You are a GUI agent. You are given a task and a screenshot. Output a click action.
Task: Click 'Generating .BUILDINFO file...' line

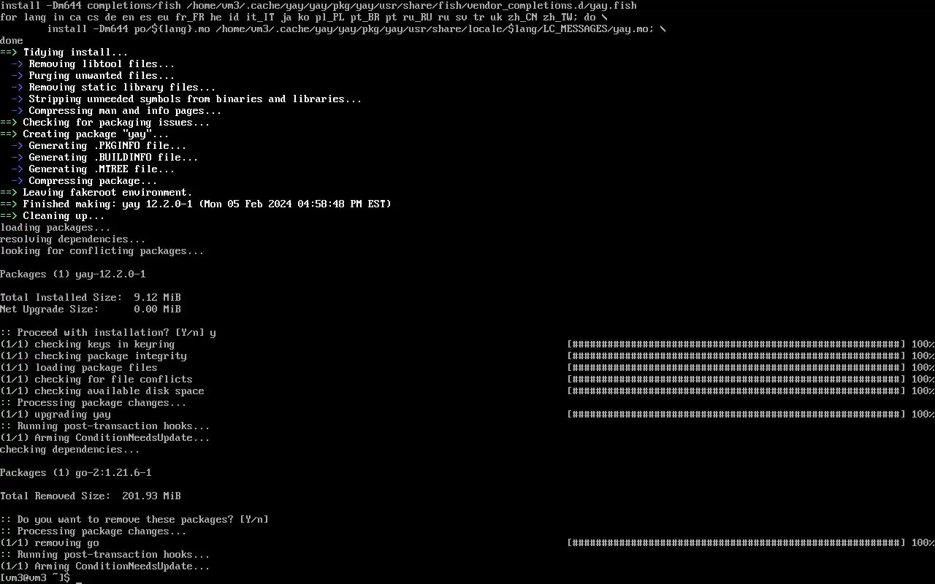(104, 158)
